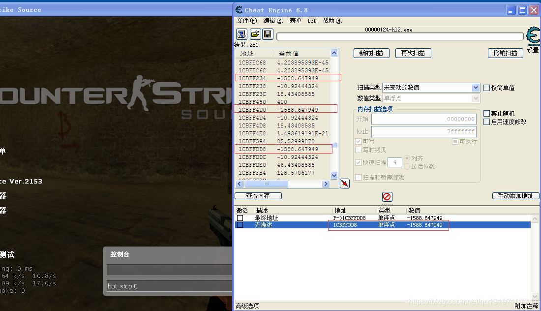This screenshot has height=311, width=541.
Task: Open the process selector computer icon
Action: (x=241, y=34)
